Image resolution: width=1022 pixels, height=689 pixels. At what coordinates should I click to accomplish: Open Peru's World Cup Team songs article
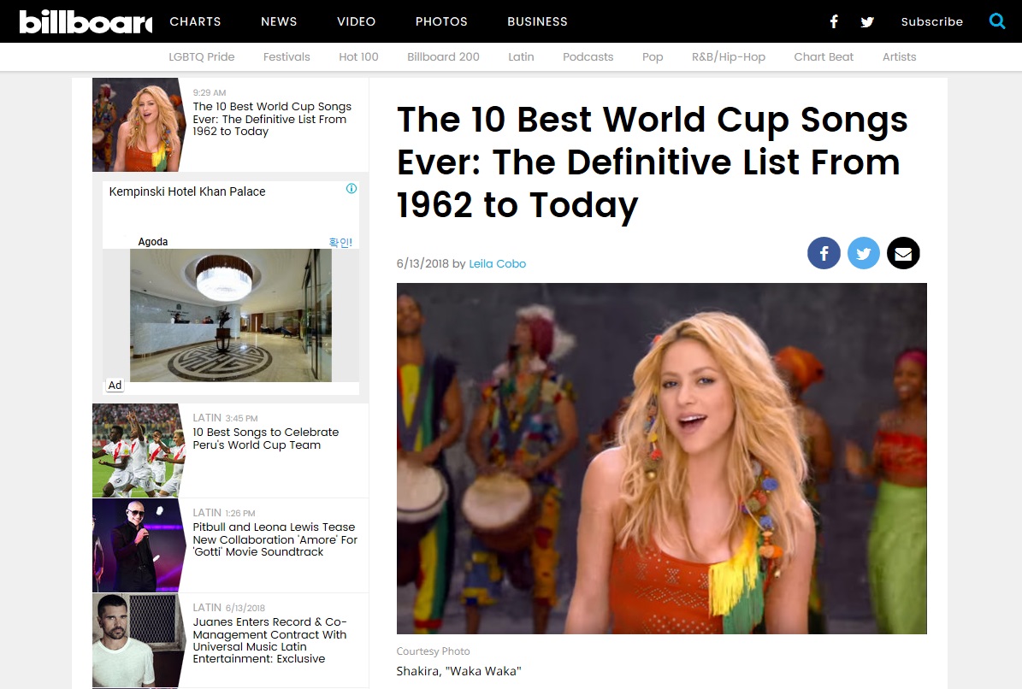[x=266, y=439]
